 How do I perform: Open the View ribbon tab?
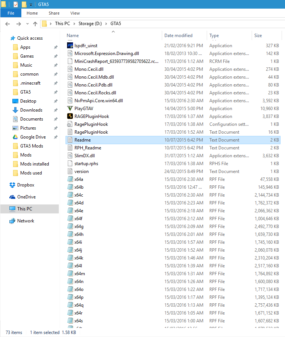75,13
